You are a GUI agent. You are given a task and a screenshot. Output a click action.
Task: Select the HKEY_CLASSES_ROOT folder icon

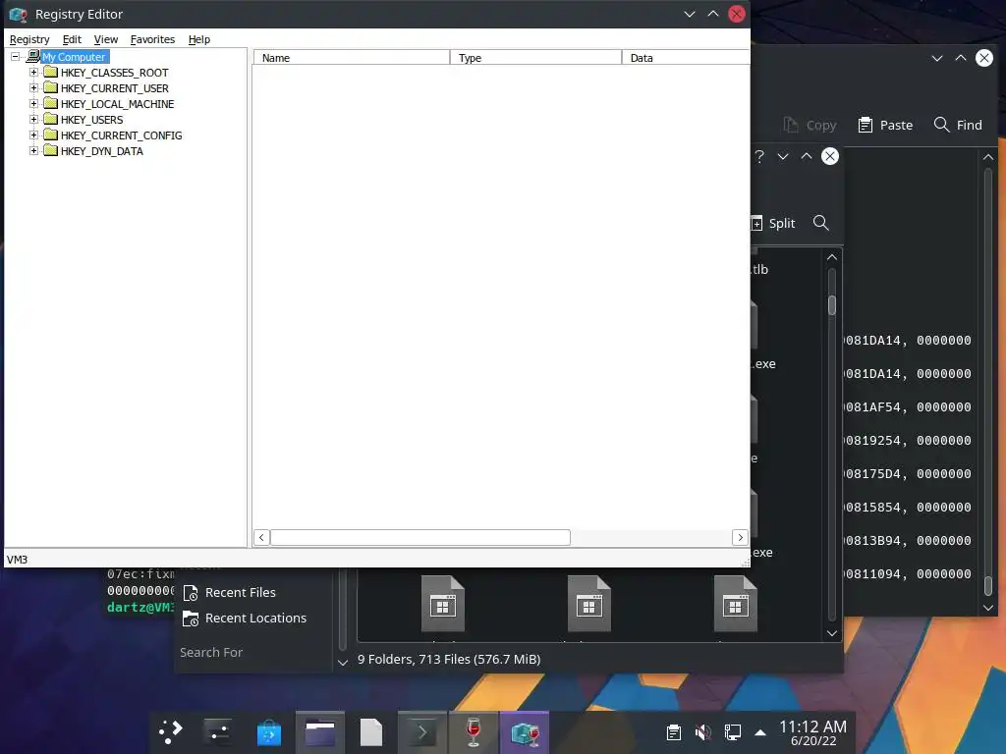coord(51,72)
